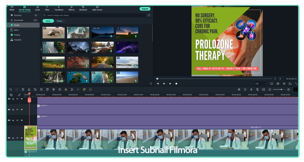Hide track 3 with eye icon
The height and width of the screenshot is (162, 304).
[22, 110]
